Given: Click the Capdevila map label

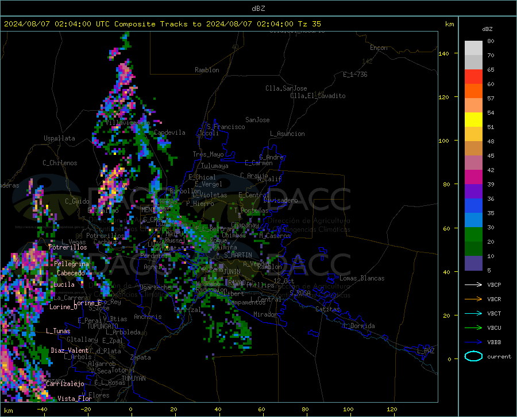Looking at the screenshot, I should pyautogui.click(x=169, y=132).
